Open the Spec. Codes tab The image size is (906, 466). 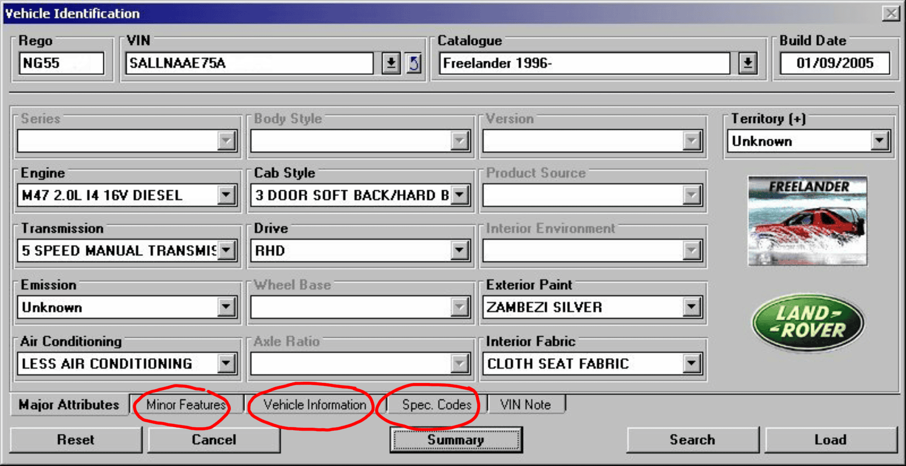tap(437, 405)
